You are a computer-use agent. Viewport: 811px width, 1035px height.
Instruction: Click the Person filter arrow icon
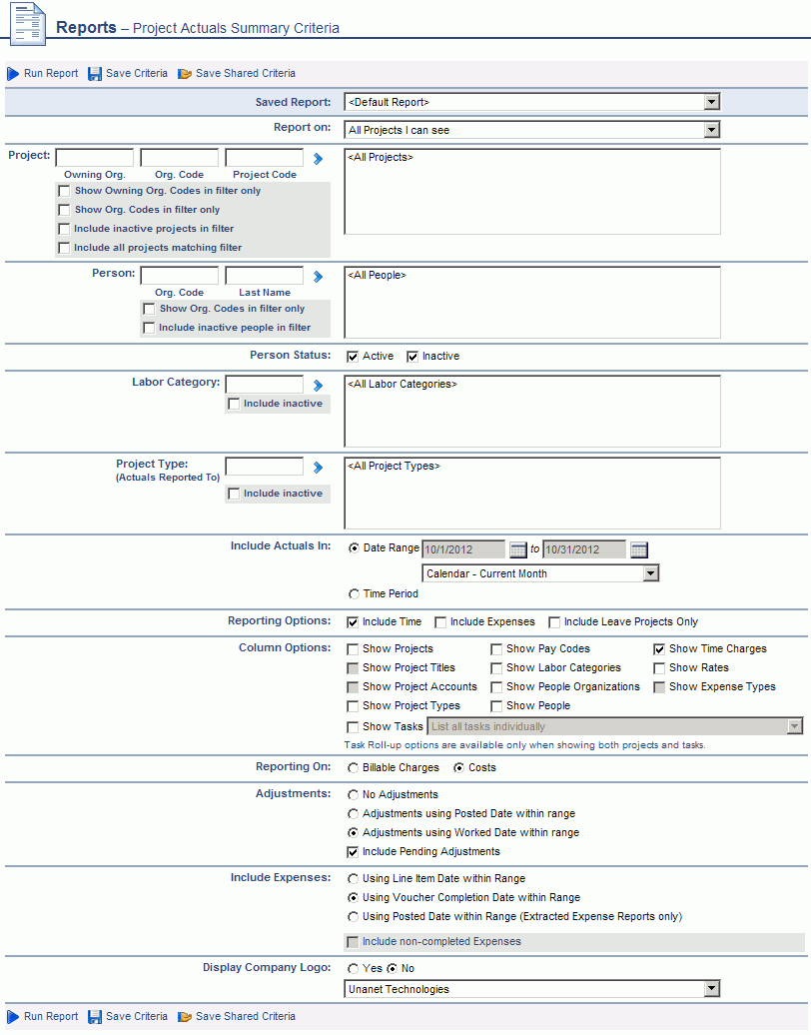click(x=318, y=277)
